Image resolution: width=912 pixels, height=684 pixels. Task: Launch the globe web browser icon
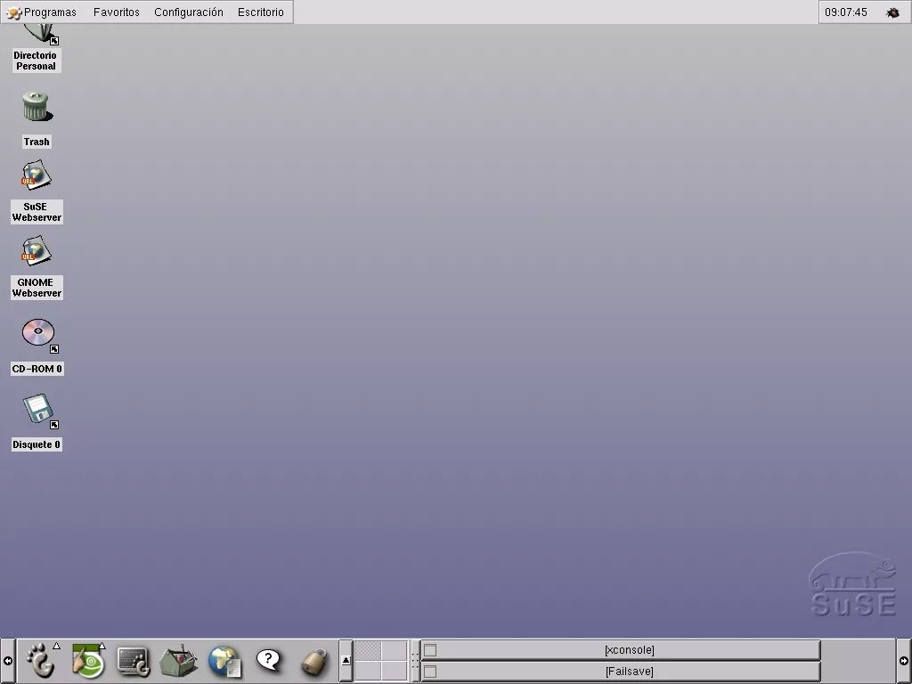[224, 662]
